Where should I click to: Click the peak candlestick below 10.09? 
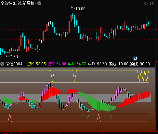click(x=71, y=16)
